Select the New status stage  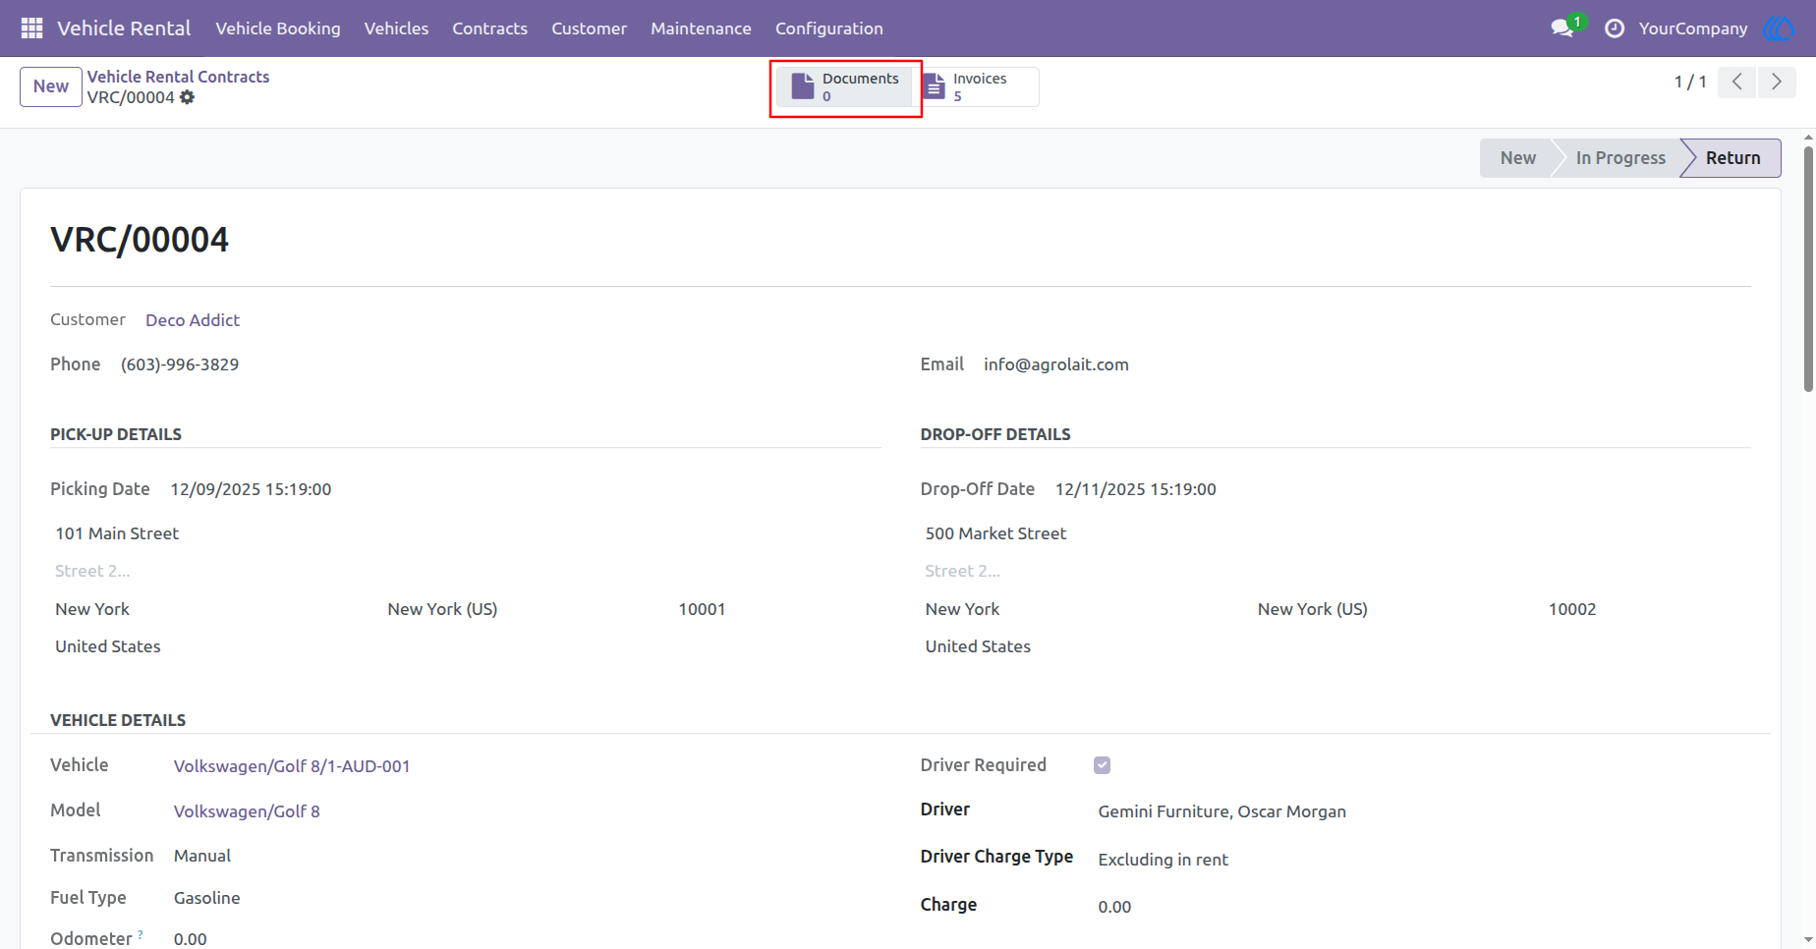pyautogui.click(x=1517, y=158)
